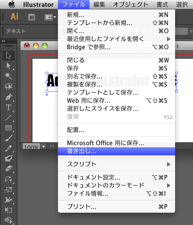The height and width of the screenshot is (225, 193).
Task: Go to first artboard button
Action: [52, 146]
